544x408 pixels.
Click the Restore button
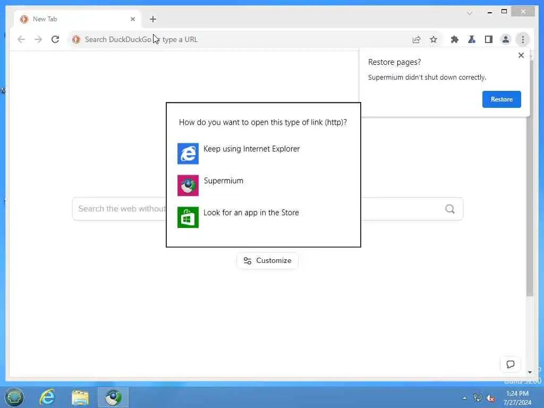coord(501,99)
